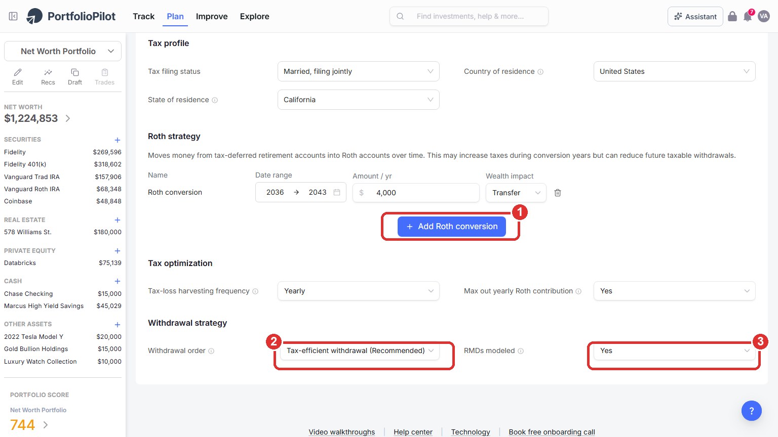This screenshot has width=778, height=437.
Task: Open Help center link
Action: (413, 432)
